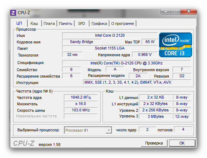
Task: Open the Графика tab
Action: click(99, 23)
